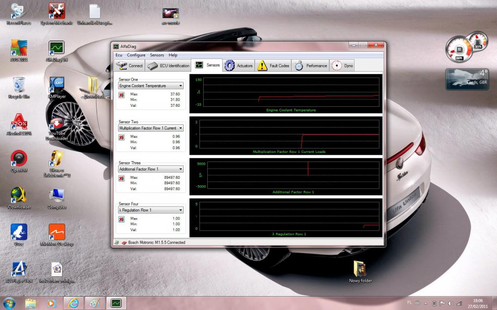Screen dimensions: 497x310
Task: Open the Ecu menu
Action: click(x=119, y=55)
